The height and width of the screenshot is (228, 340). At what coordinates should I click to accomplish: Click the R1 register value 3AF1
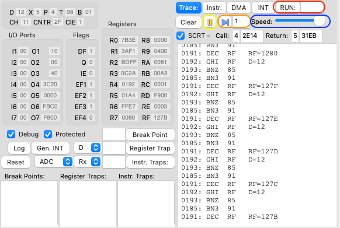pos(129,51)
